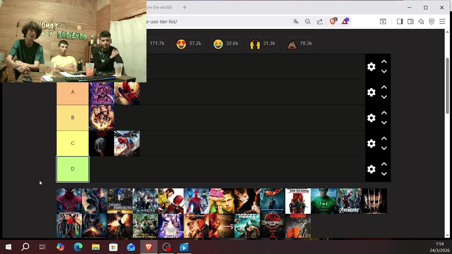This screenshot has width=452, height=254.
Task: Move tier D row up with arrow
Action: [384, 164]
